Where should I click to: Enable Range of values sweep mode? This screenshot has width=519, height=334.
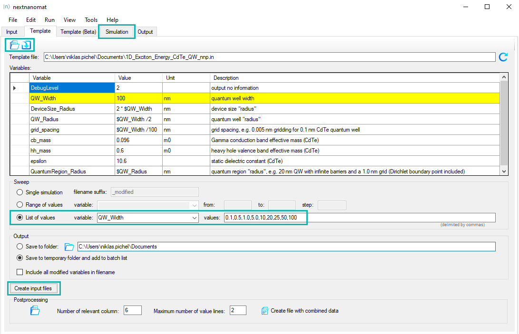(x=19, y=205)
